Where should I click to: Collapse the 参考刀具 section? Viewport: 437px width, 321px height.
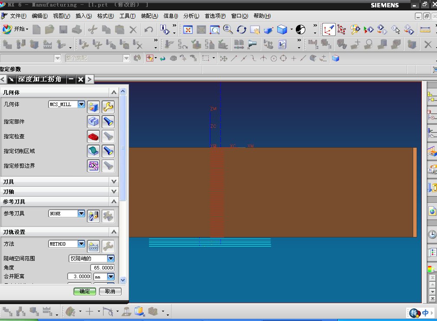tap(114, 201)
